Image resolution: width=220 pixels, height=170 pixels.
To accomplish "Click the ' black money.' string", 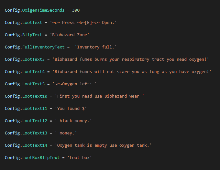I will pos(73,121).
